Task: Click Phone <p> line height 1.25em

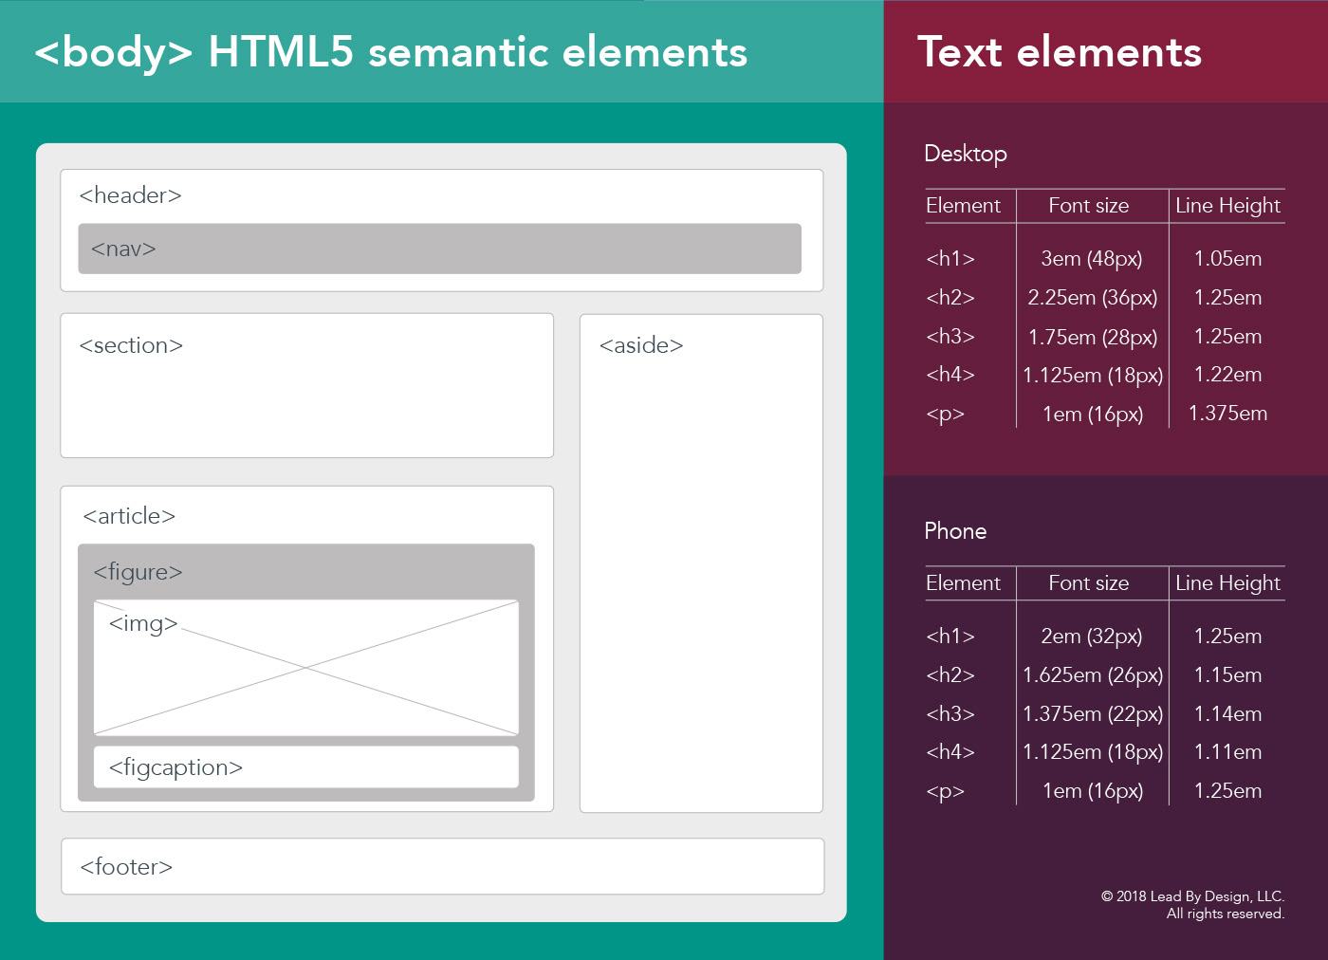Action: click(x=1227, y=791)
